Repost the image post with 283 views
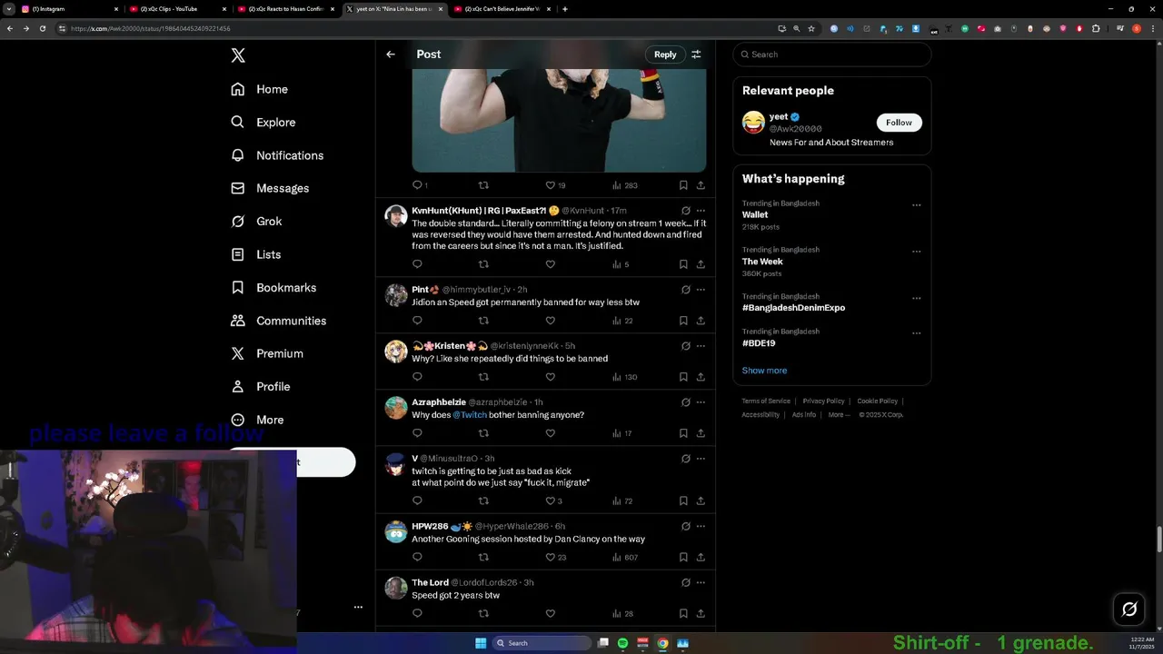 [483, 185]
